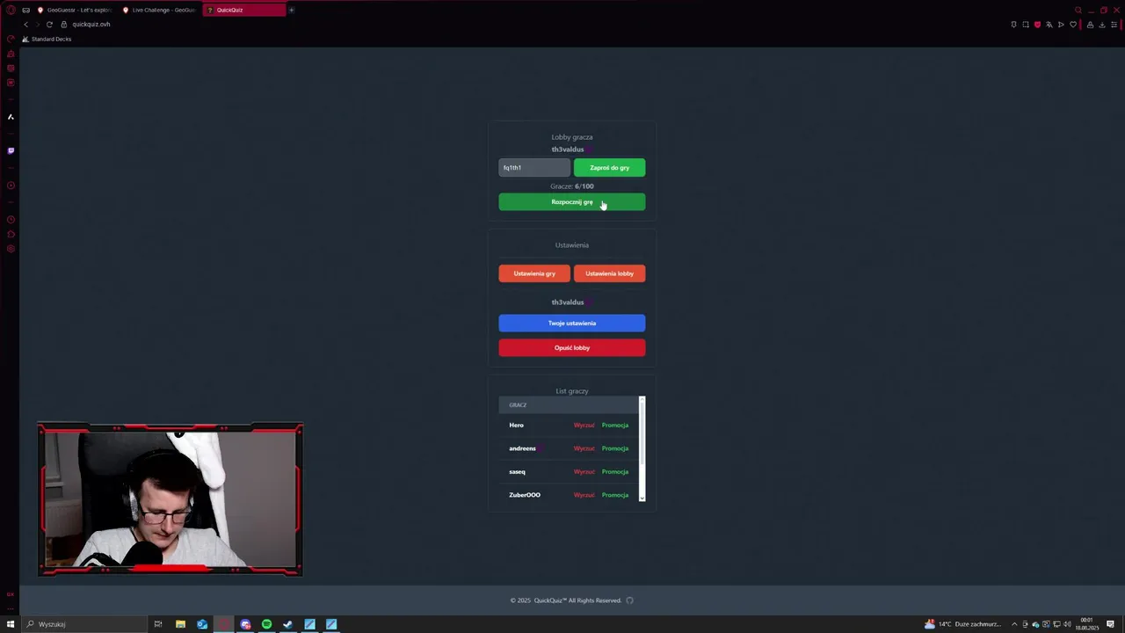Image resolution: width=1125 pixels, height=633 pixels.
Task: Click the GRACZ column header
Action: pos(518,405)
